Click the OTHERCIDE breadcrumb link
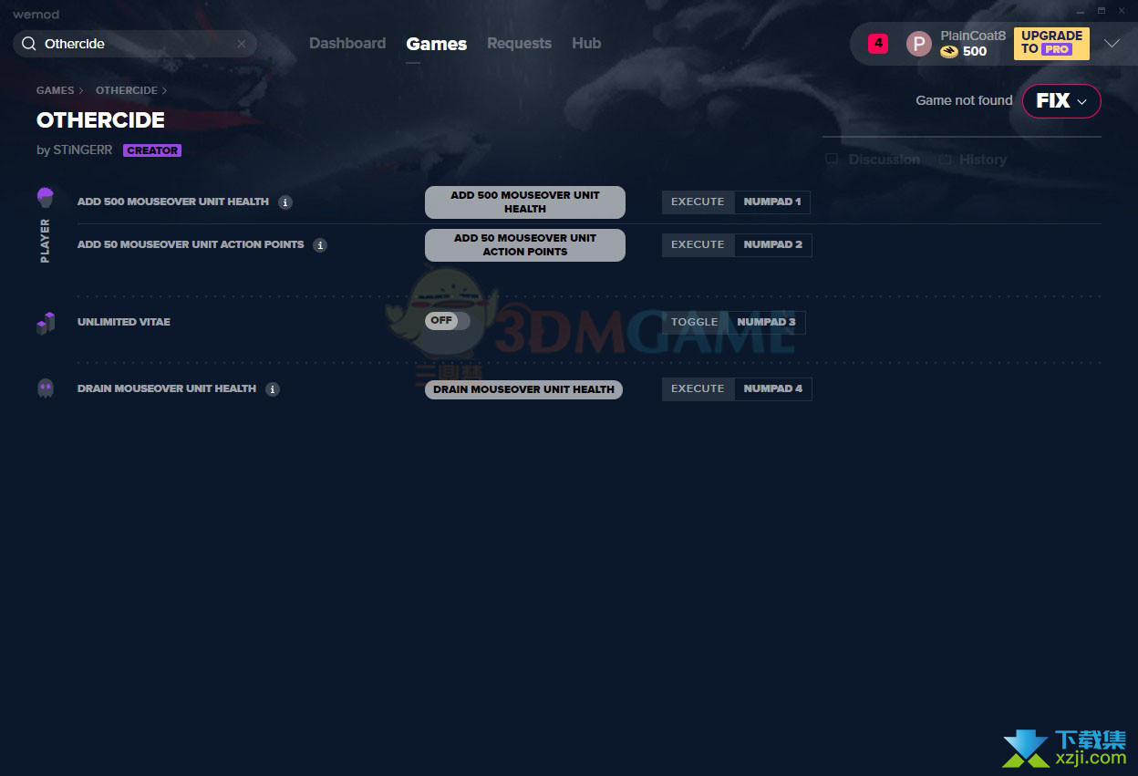 point(127,90)
